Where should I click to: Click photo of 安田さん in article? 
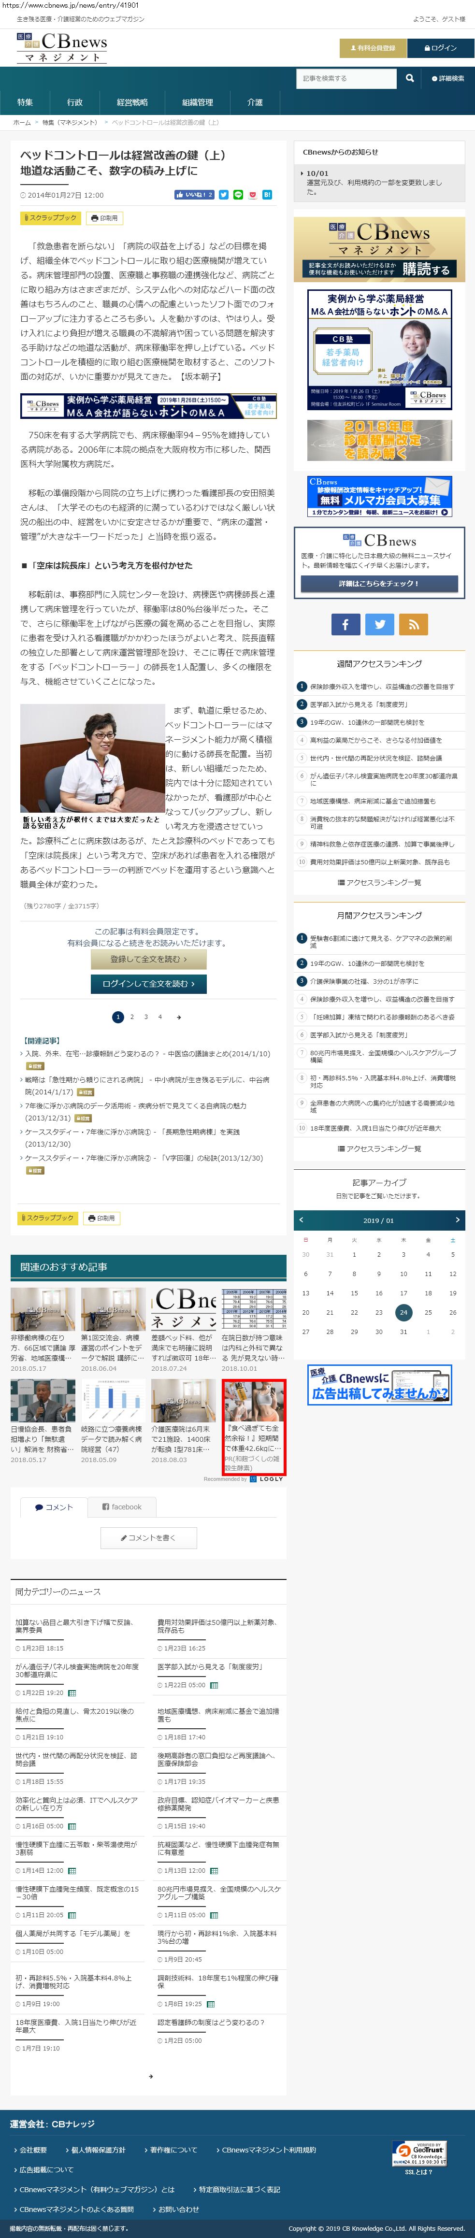point(93,759)
